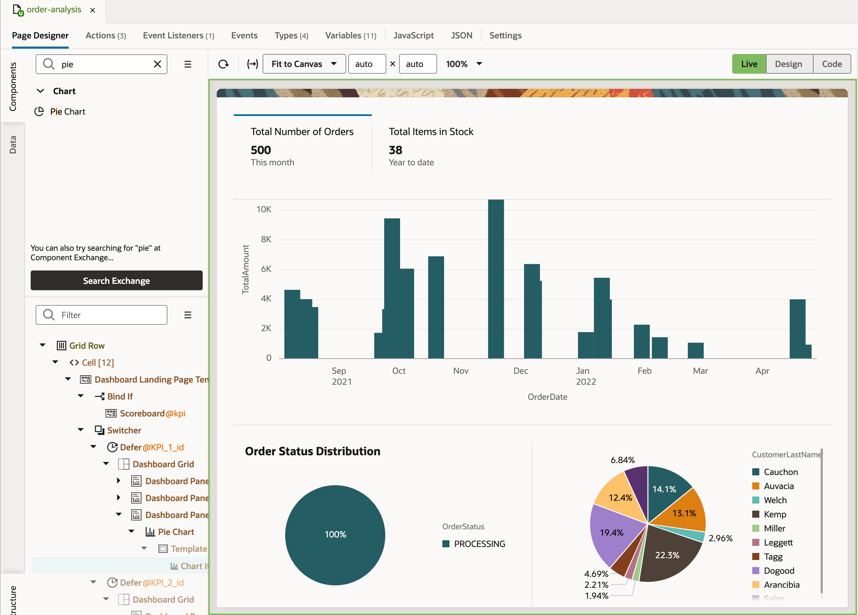Click the teal Cauchon color swatch in legend
Viewport: 858px width, 615px height.
click(x=755, y=471)
